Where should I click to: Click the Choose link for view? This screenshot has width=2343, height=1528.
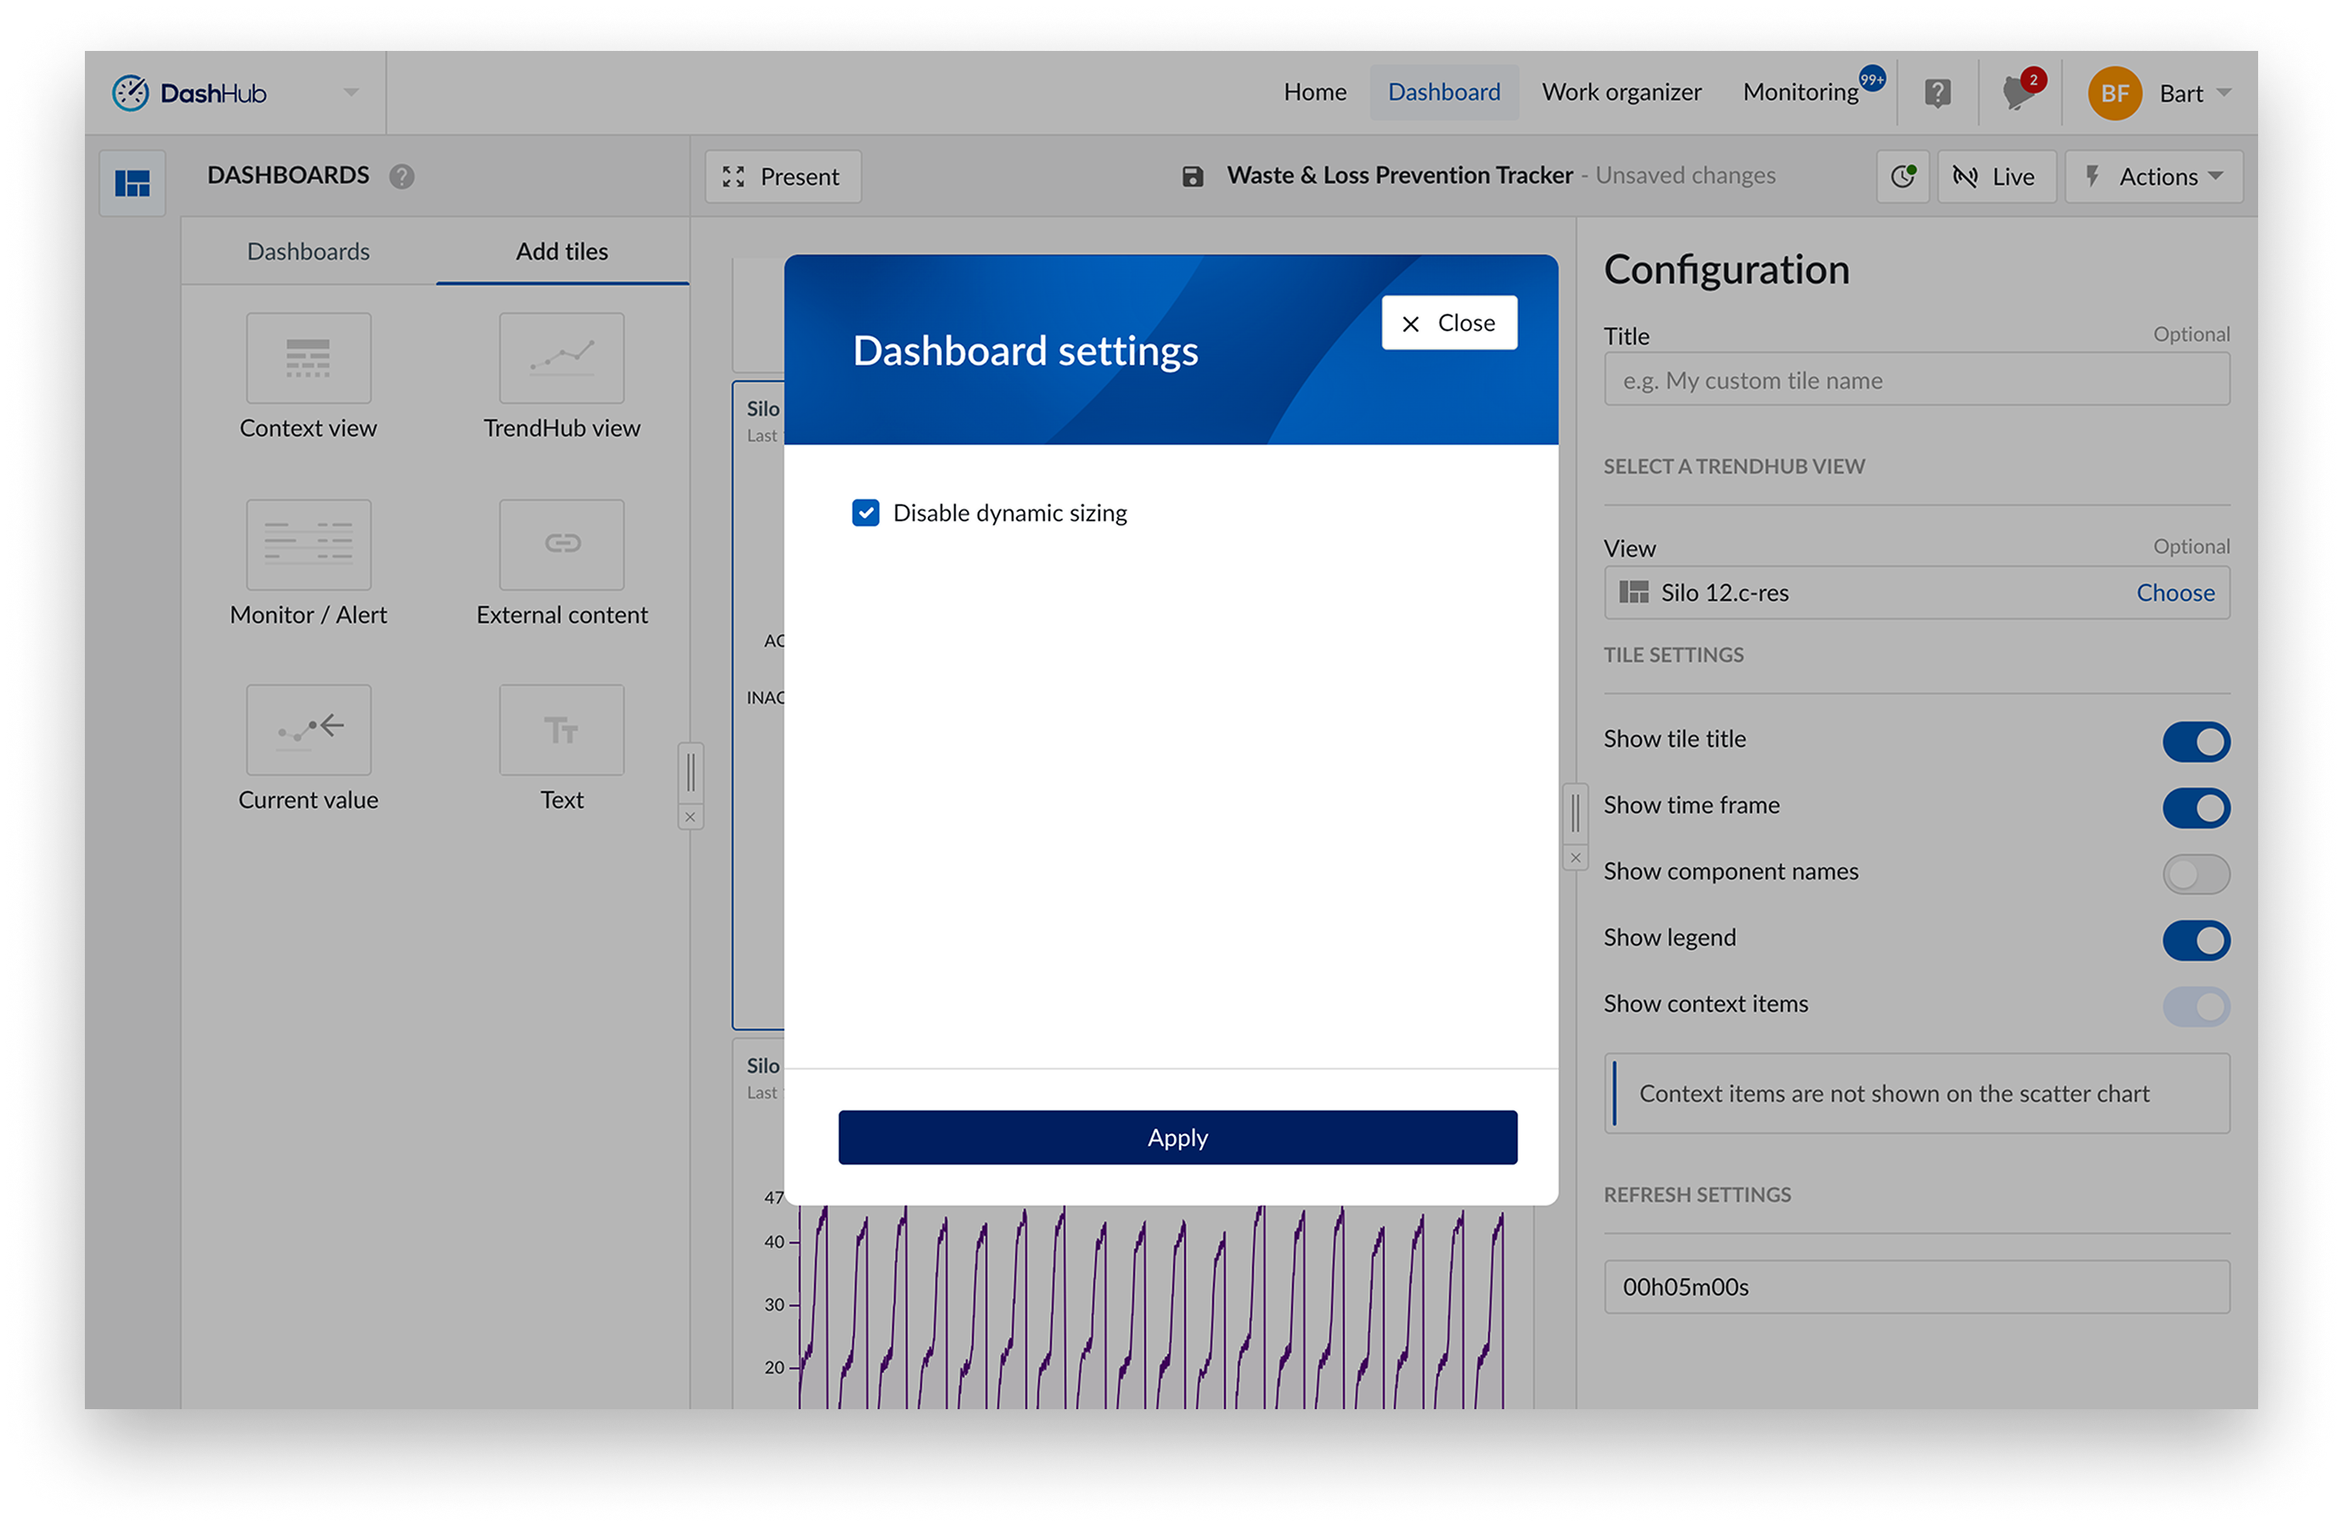coord(2175,593)
